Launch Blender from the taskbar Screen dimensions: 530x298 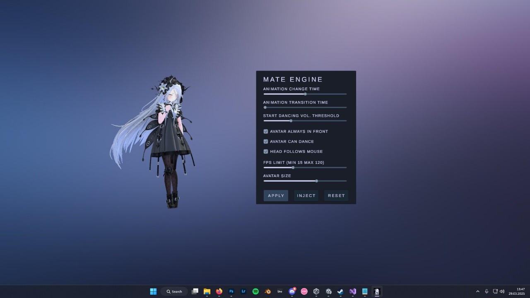(x=268, y=291)
